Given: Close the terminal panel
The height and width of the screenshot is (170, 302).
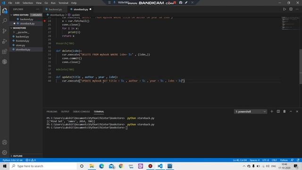Looking at the screenshot, I should coord(297,111).
